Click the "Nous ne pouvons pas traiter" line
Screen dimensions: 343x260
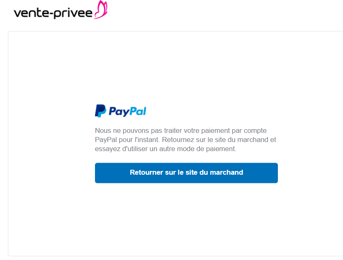pyautogui.click(x=181, y=130)
